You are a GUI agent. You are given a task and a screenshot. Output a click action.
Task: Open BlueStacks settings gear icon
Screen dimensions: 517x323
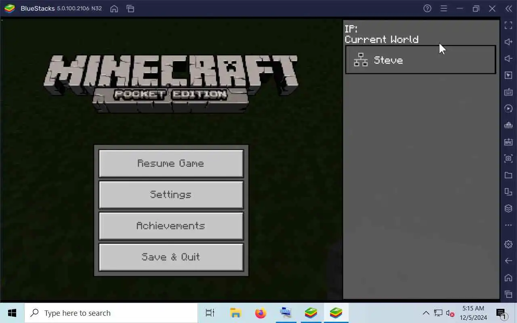[x=509, y=244]
